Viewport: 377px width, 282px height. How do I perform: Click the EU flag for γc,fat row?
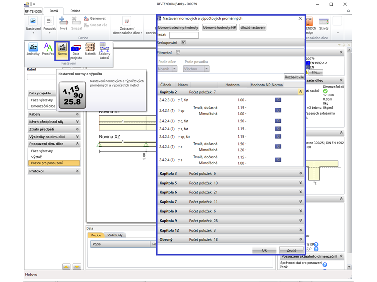click(278, 121)
